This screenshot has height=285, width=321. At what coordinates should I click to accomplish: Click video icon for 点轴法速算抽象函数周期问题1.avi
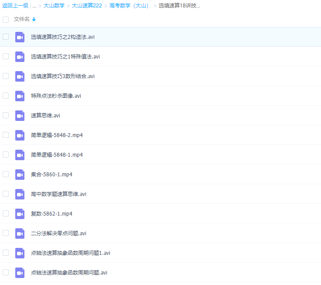(x=20, y=253)
